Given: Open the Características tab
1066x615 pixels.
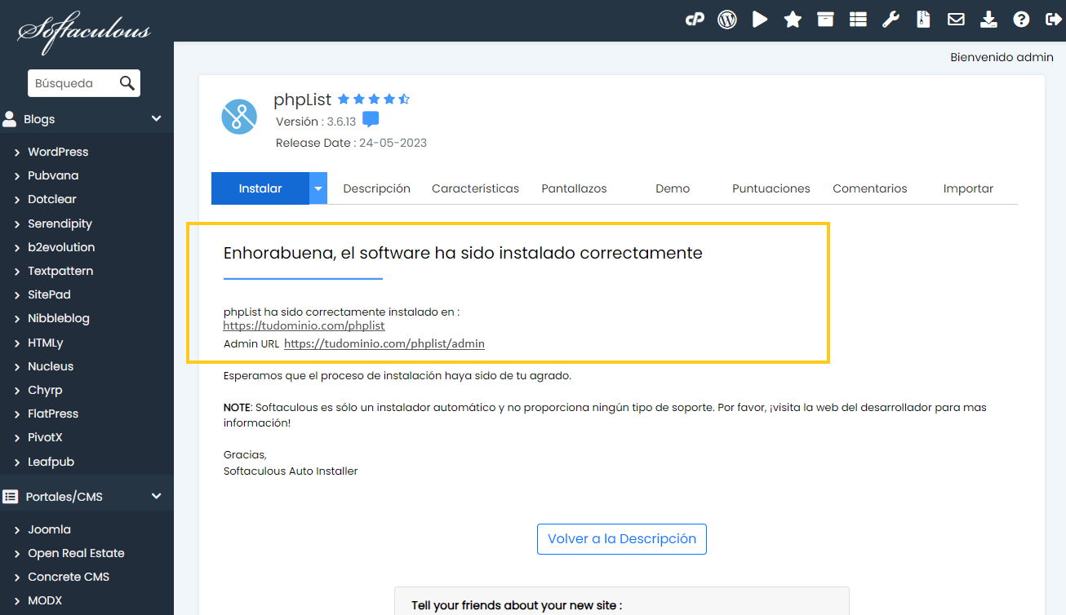Looking at the screenshot, I should click(475, 188).
